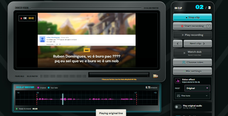This screenshot has height=116, width=228.
Task: Click the CHOICER VISION title
Action: (x=22, y=8)
